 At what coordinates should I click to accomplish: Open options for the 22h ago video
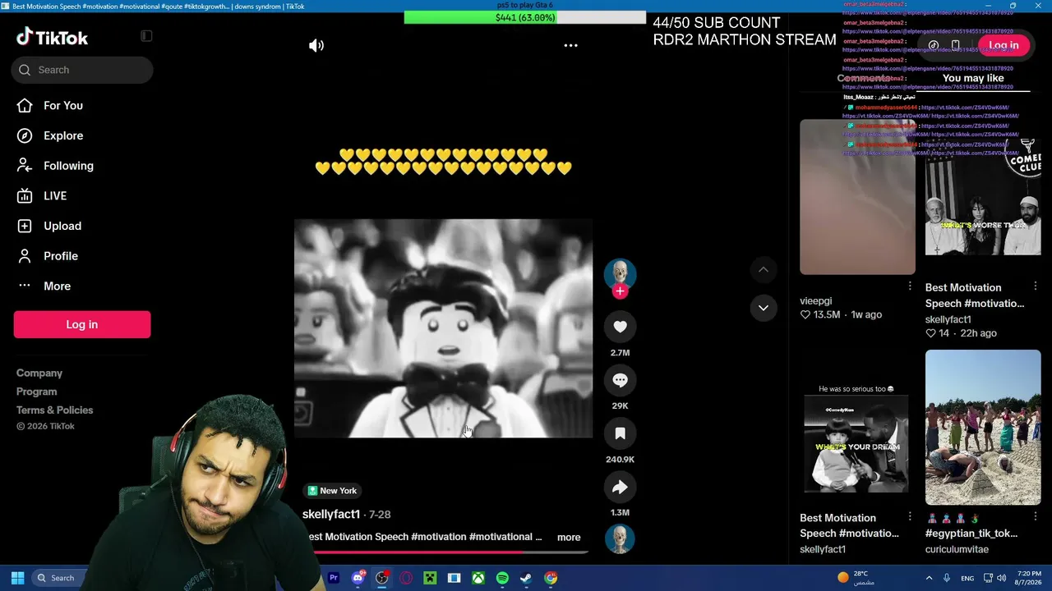coord(1036,286)
